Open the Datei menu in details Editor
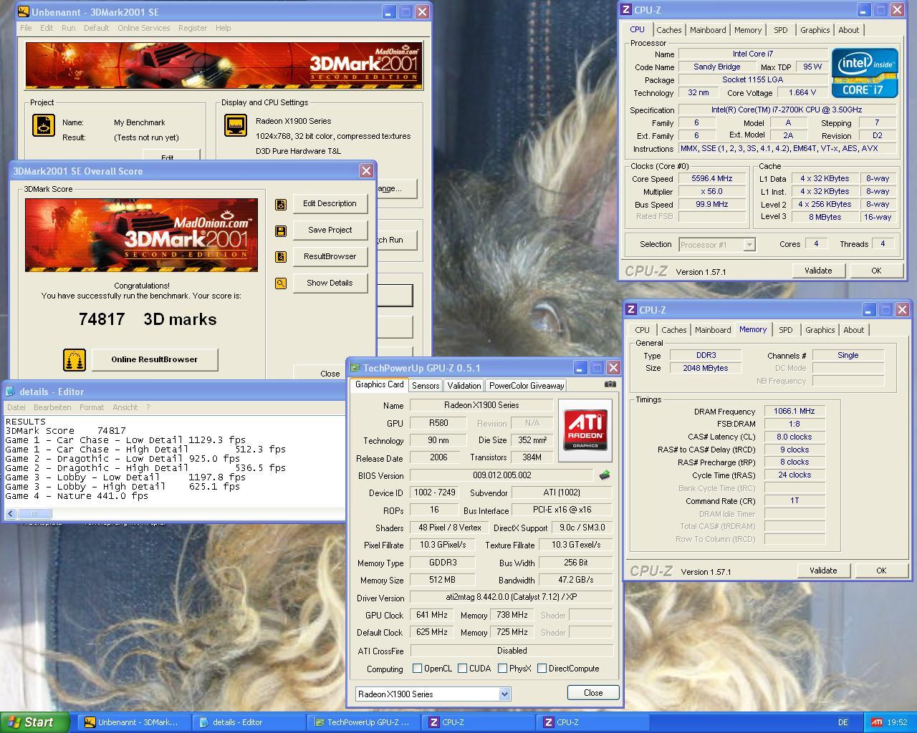Screen dimensions: 917x733 pos(16,407)
